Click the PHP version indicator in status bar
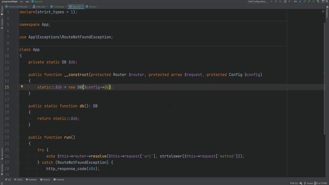The image size is (329, 185). [294, 183]
